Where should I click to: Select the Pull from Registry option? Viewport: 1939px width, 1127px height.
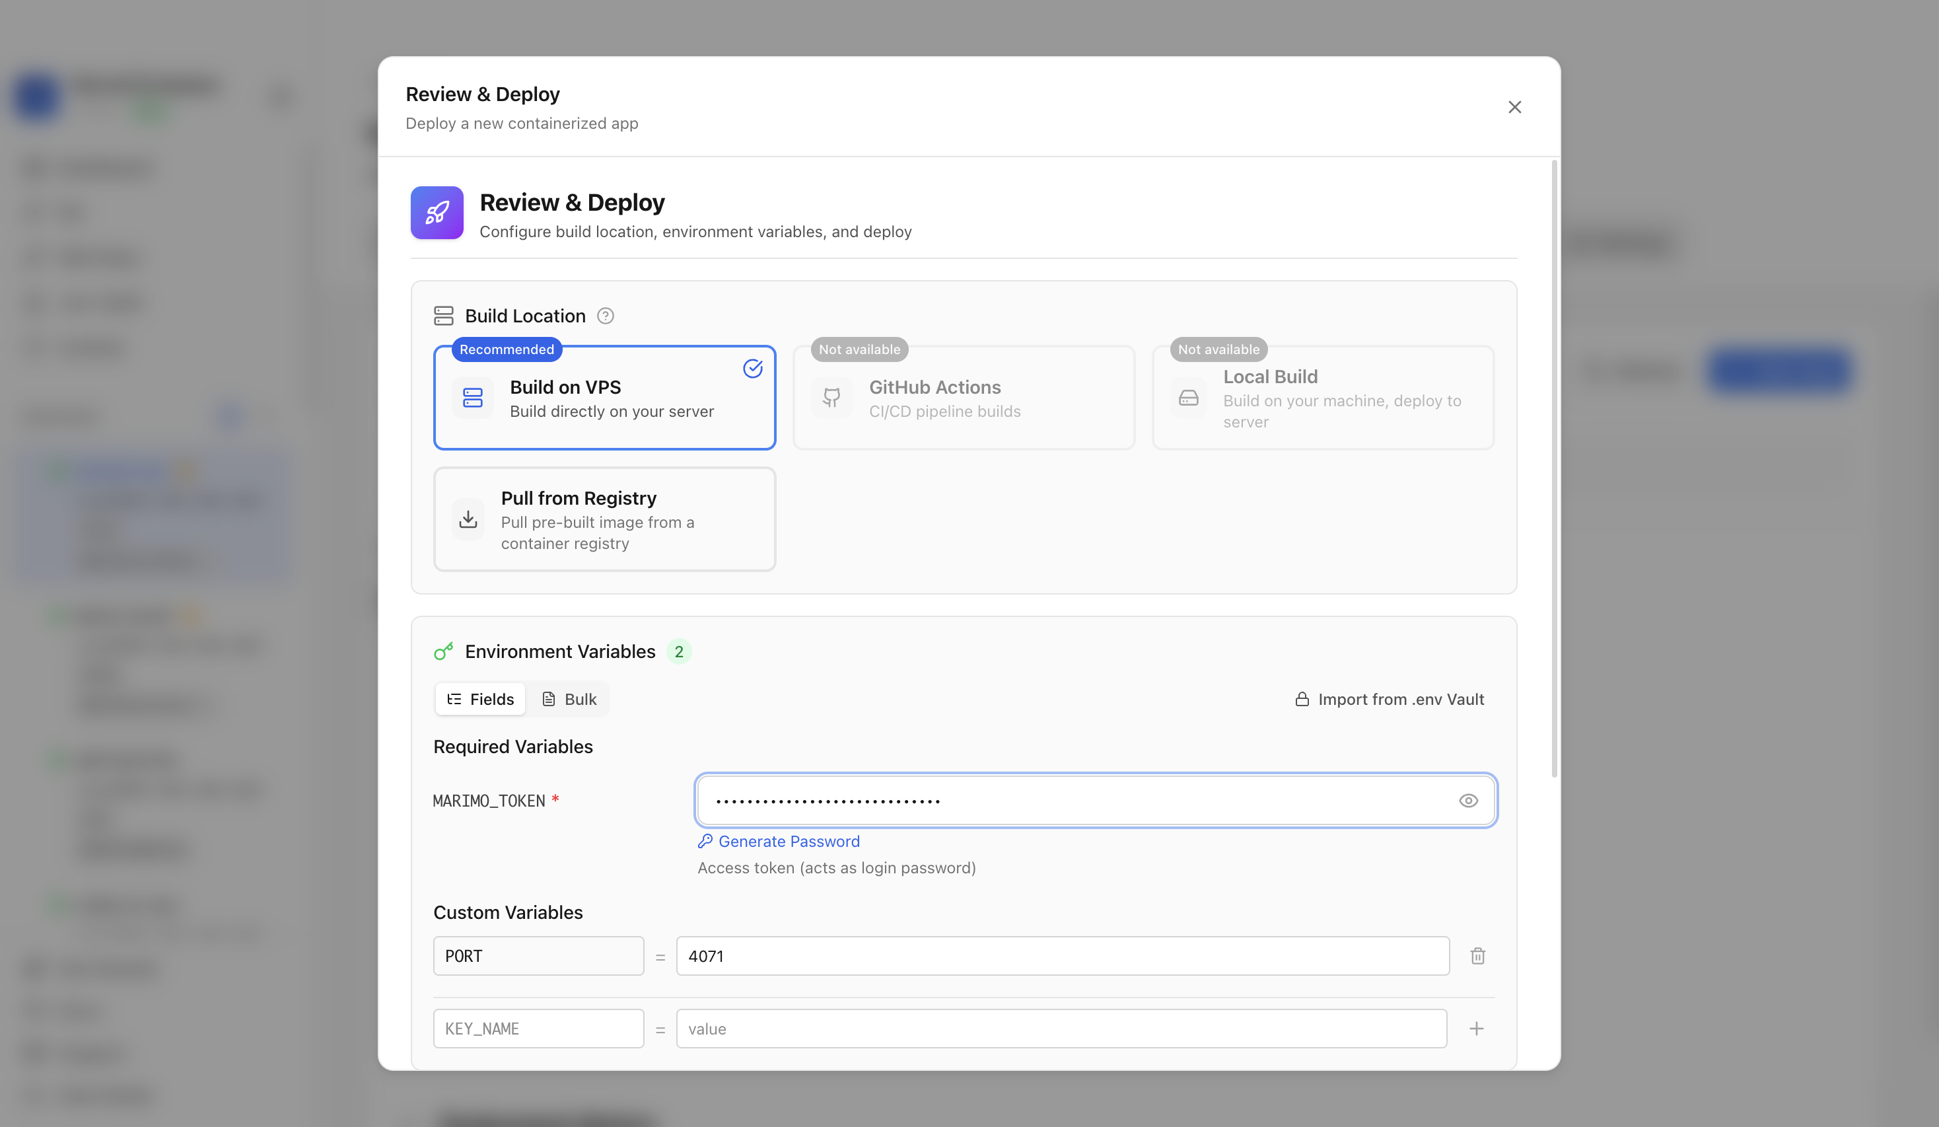605,520
